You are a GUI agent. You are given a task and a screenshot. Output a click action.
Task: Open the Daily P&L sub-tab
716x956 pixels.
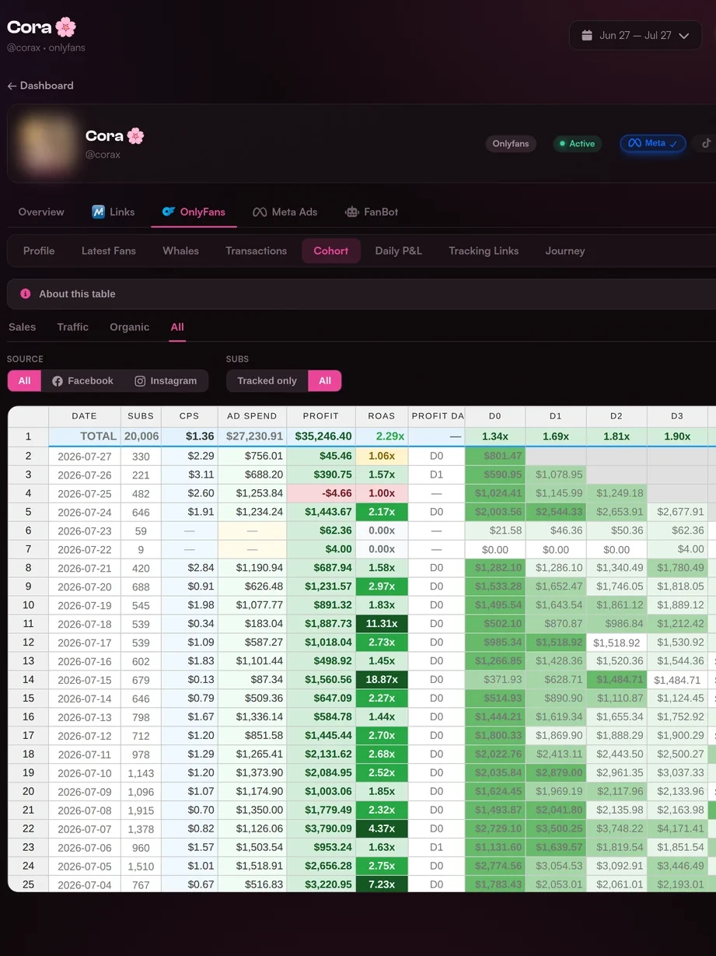(398, 250)
